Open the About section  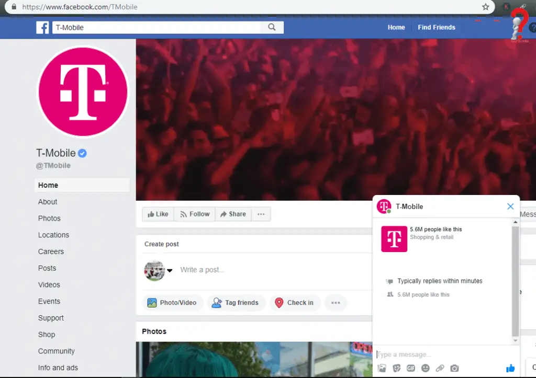48,202
